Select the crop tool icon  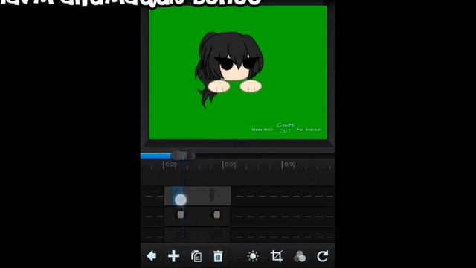point(277,256)
